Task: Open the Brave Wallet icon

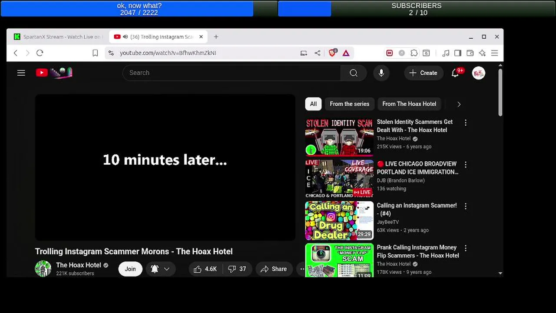Action: coord(470,53)
